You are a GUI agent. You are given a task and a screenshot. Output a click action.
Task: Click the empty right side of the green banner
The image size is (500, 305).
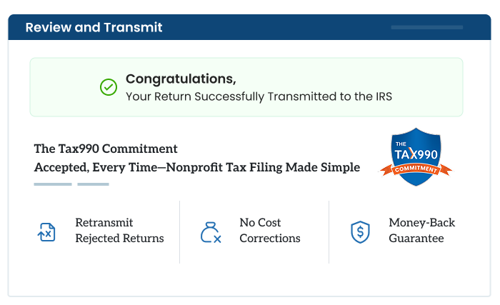(429, 87)
